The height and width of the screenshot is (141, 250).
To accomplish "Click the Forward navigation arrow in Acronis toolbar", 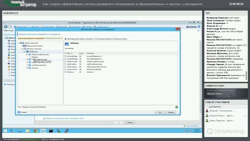I will pos(9,27).
